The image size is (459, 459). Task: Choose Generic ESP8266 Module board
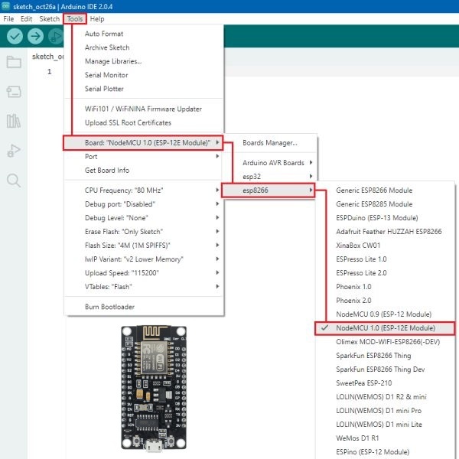point(374,190)
